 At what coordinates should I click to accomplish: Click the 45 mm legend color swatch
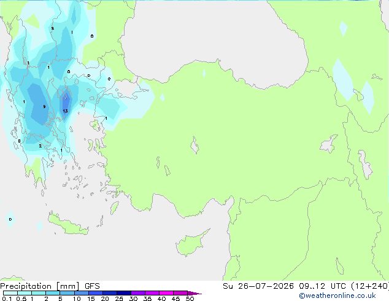tap(180, 293)
